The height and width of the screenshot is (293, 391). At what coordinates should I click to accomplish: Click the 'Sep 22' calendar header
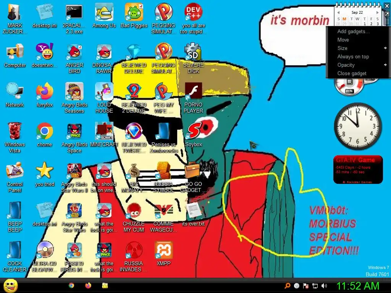(357, 13)
